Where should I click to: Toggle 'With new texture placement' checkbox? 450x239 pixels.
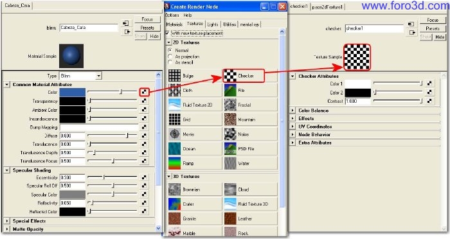[167, 33]
